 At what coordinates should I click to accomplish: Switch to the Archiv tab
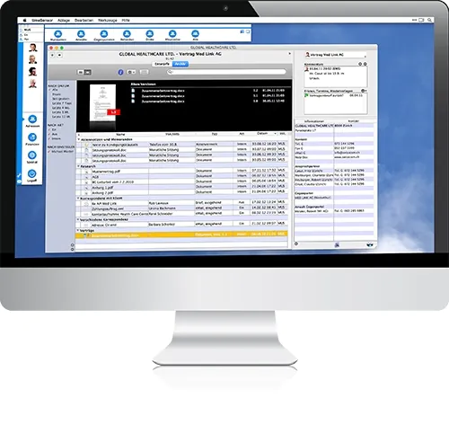point(180,64)
